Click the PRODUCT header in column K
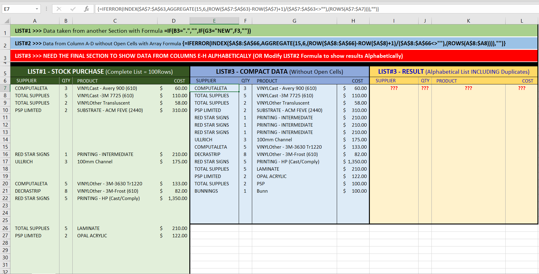Image resolution: width=539 pixels, height=274 pixels. point(446,81)
